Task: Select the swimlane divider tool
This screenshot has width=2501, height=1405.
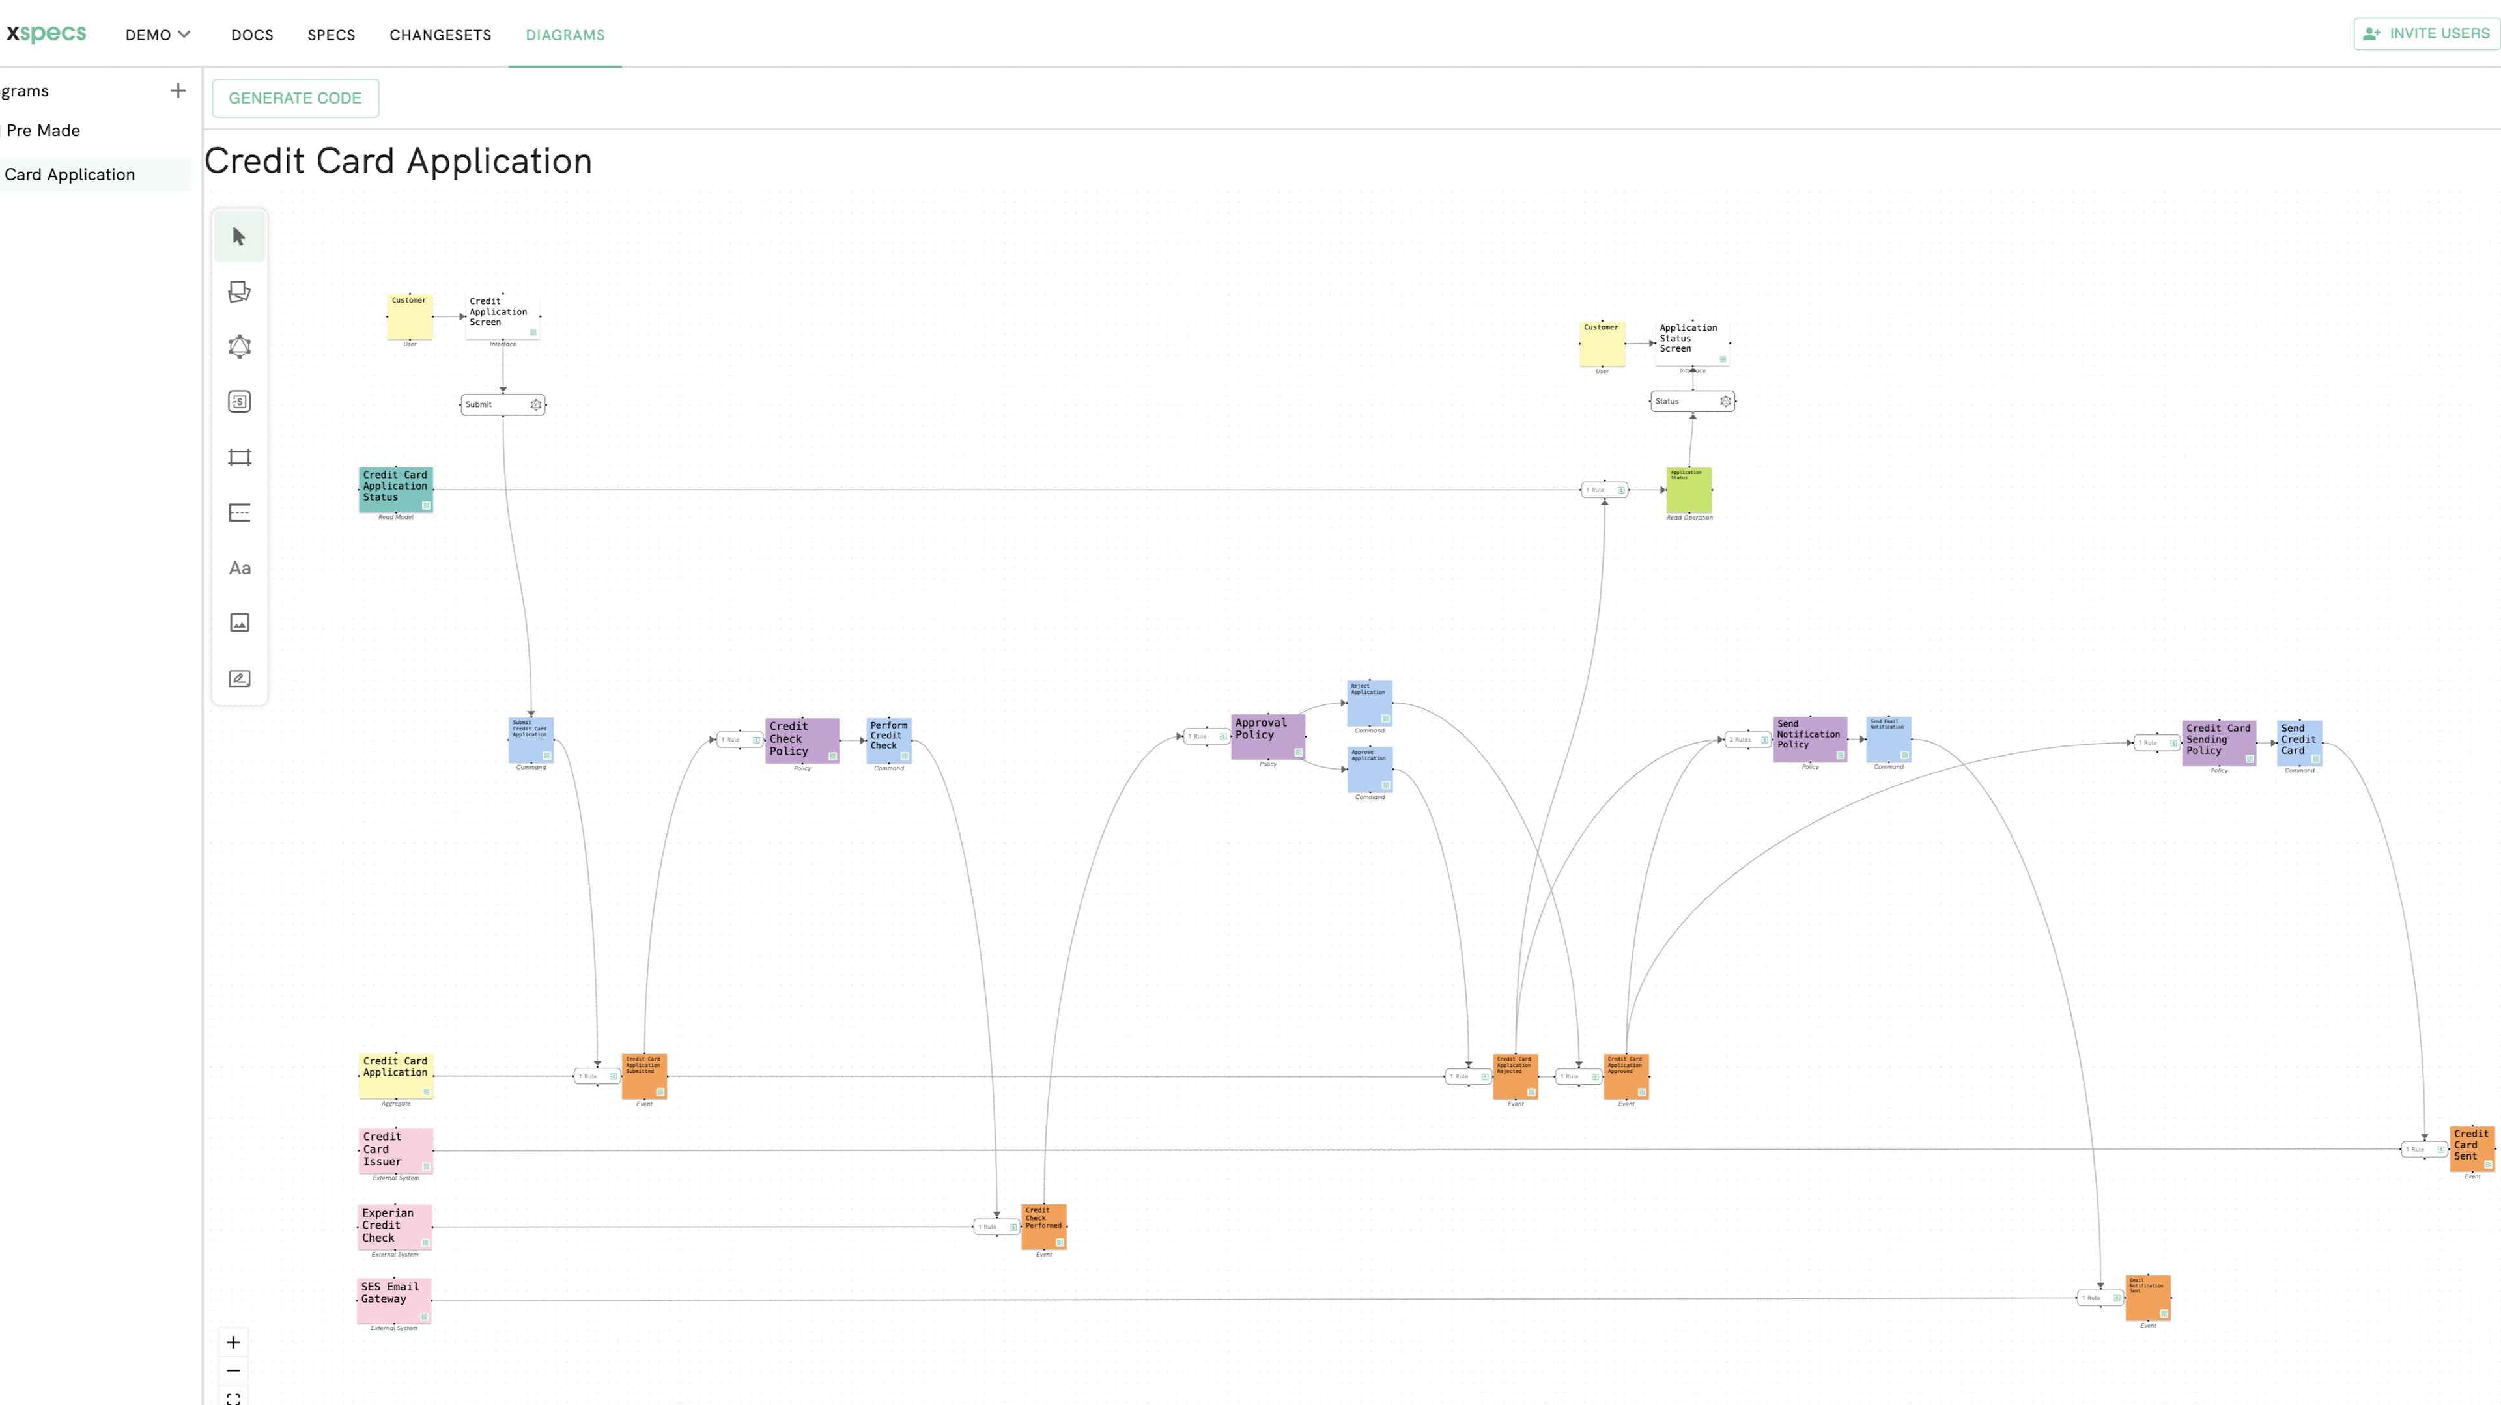Action: pyautogui.click(x=239, y=512)
